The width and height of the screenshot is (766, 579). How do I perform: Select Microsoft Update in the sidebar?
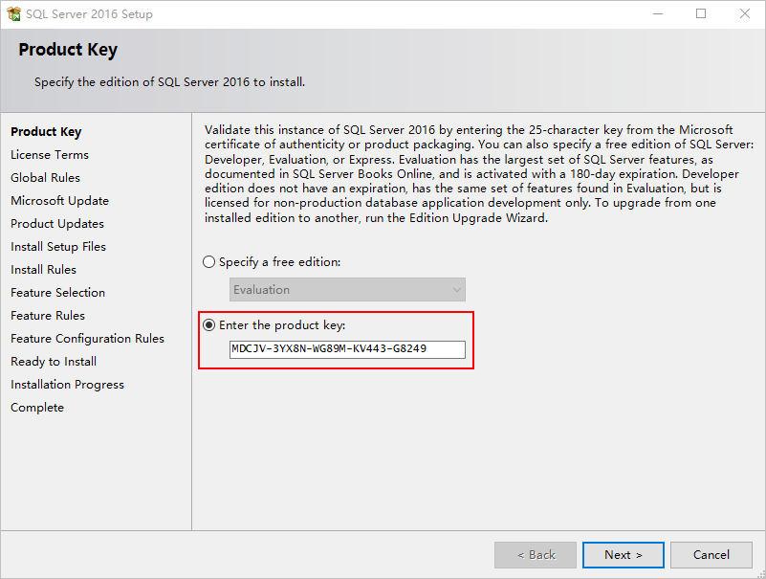click(59, 200)
